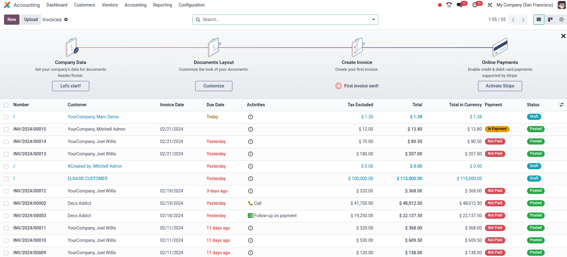
Task: Open the Reporting menu
Action: point(162,5)
